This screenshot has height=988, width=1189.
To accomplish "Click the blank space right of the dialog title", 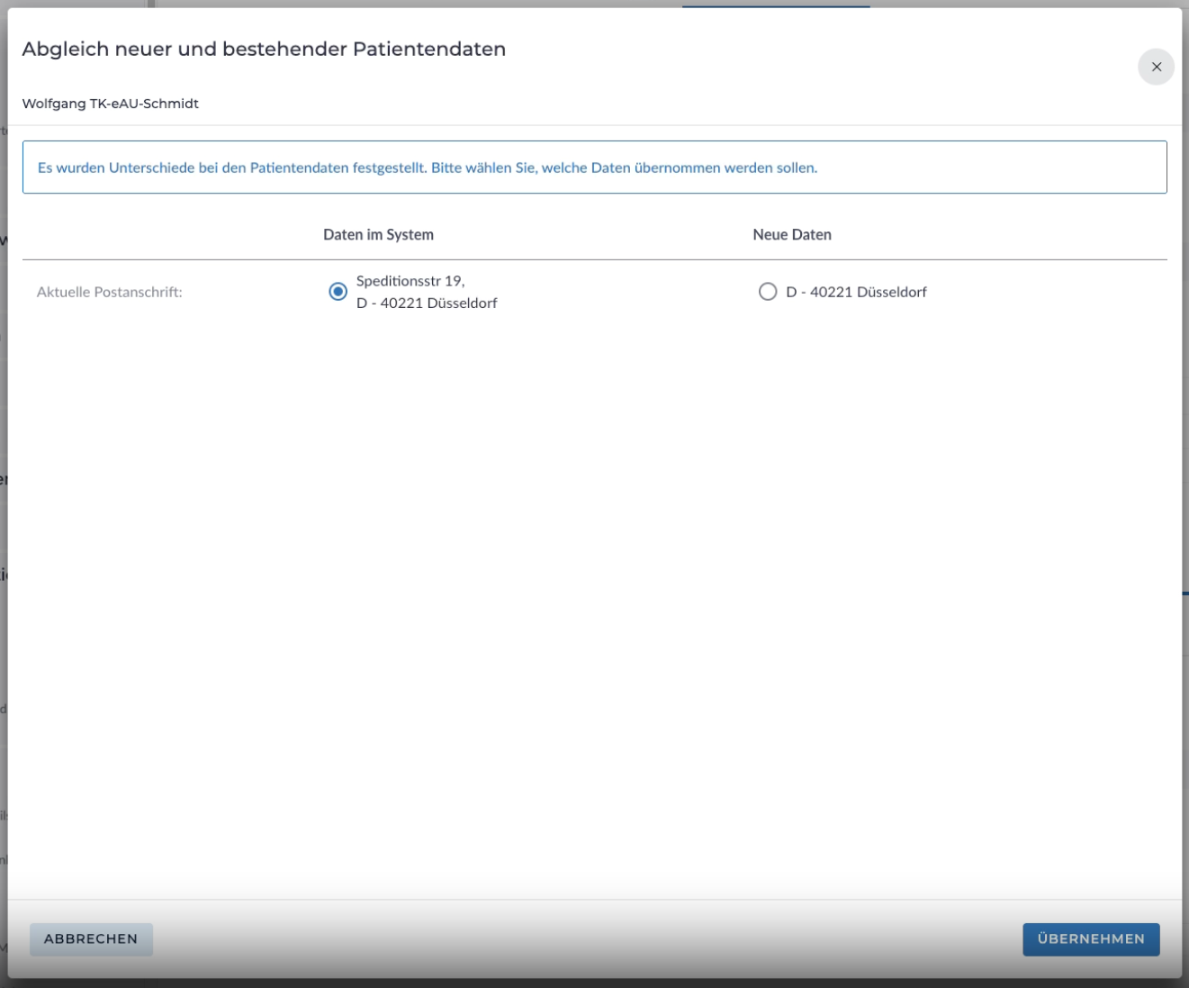I will click(x=810, y=50).
